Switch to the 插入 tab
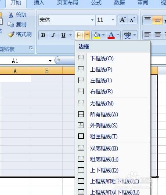The height and width of the screenshot is (195, 166). point(39,3)
